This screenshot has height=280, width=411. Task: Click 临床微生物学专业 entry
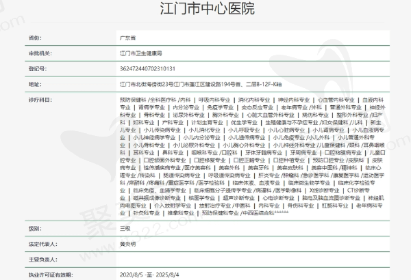[x=309, y=183]
